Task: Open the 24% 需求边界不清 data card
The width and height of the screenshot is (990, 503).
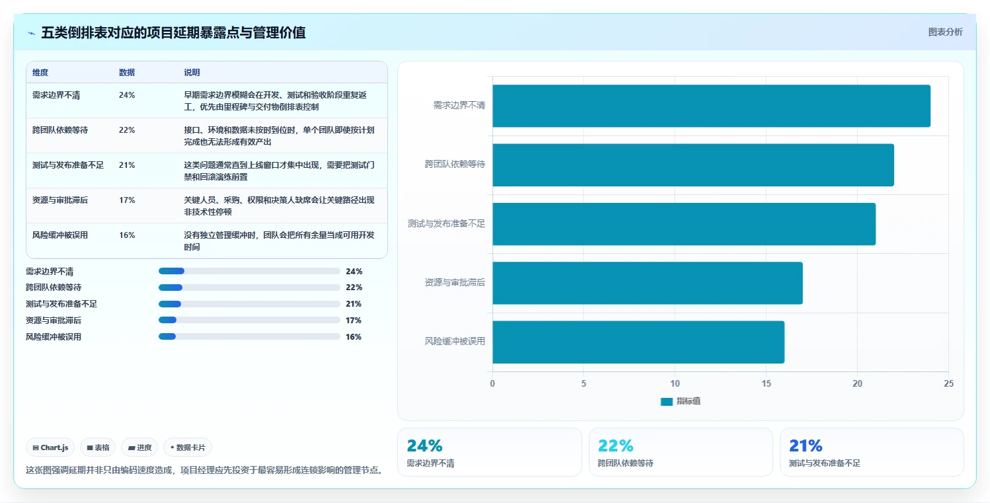Action: click(490, 452)
